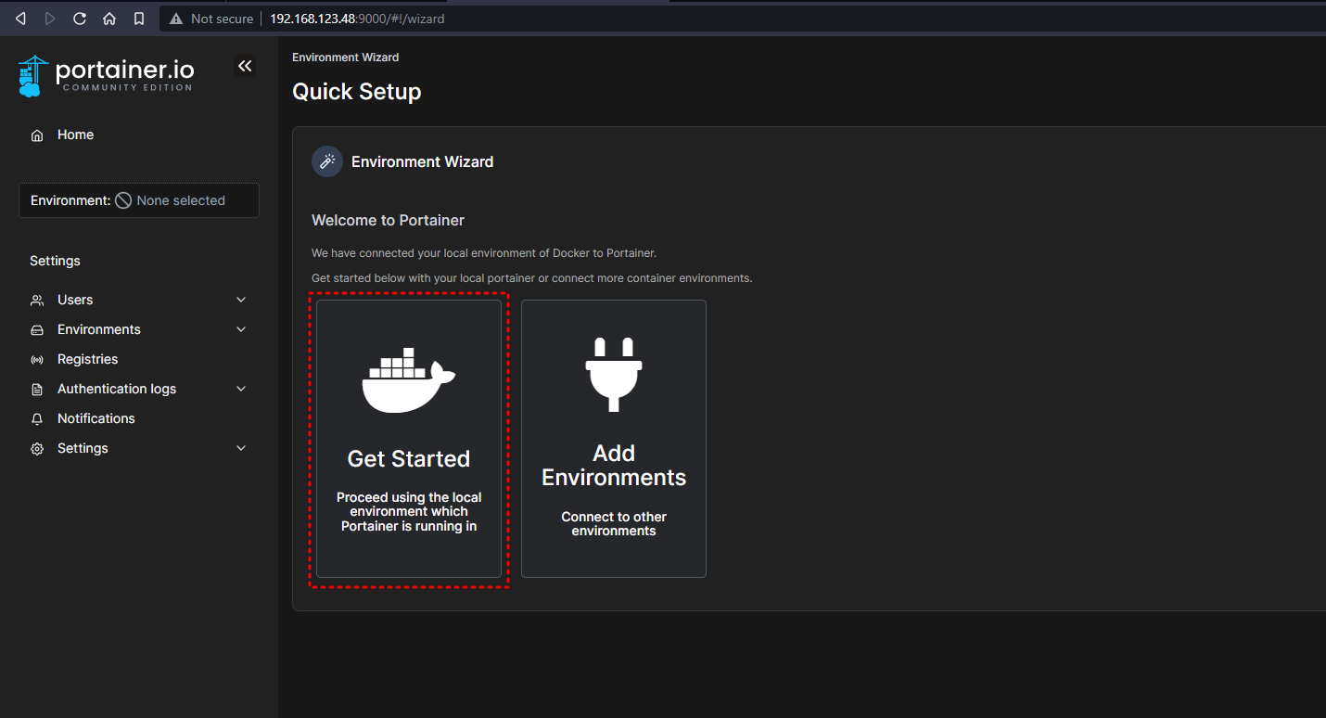1326x718 pixels.
Task: Click the Docker whale icon
Action: point(409,379)
